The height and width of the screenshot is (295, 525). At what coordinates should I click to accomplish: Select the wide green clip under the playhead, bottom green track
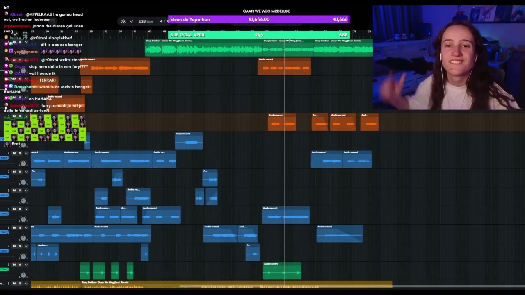282,271
